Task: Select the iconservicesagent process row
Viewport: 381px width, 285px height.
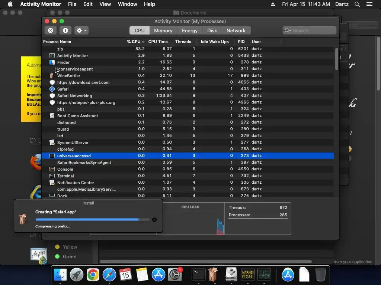Action: [188, 69]
